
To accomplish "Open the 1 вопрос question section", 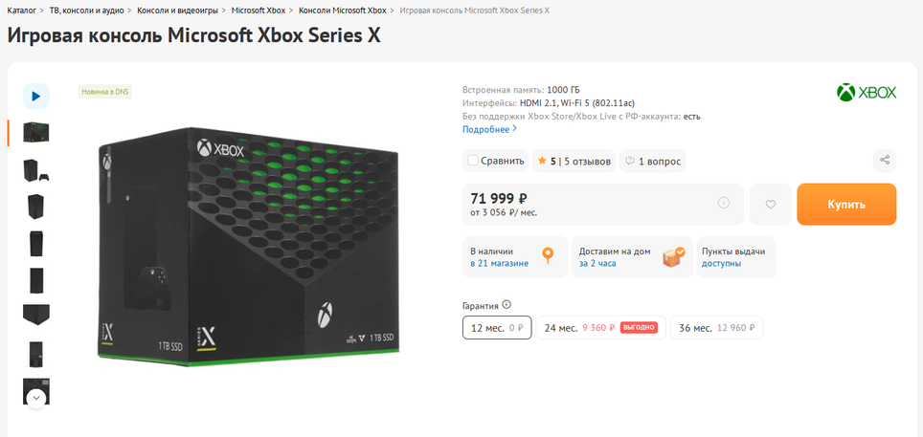I will 652,162.
